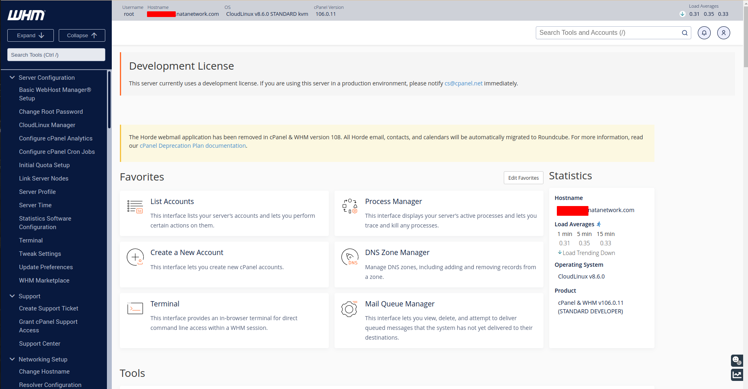This screenshot has width=748, height=389.
Task: Click the DNS Zone Manager icon
Action: 350,257
